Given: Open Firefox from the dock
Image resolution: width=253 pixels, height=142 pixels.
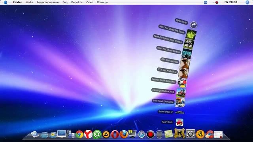Looking at the screenshot, I should point(124,134).
